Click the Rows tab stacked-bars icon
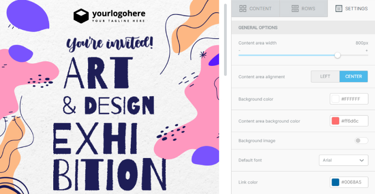 coord(295,9)
